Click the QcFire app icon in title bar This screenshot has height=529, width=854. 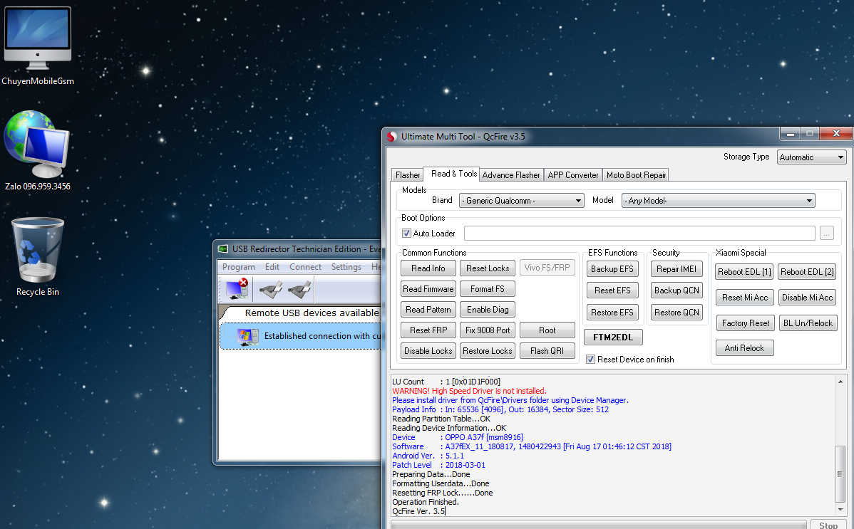click(x=392, y=137)
